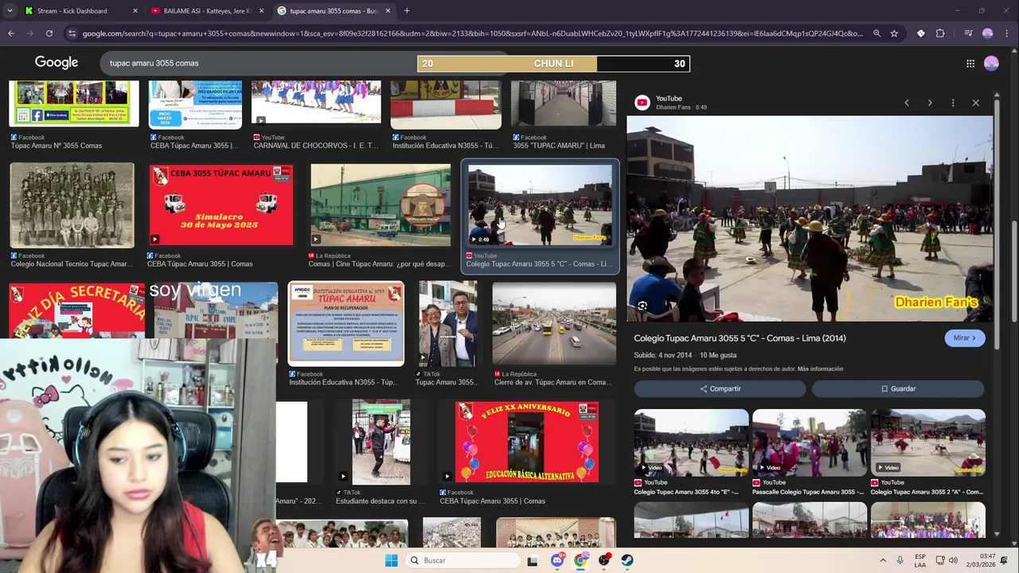Image resolution: width=1019 pixels, height=573 pixels.
Task: Open more options in image preview panel
Action: click(x=953, y=103)
